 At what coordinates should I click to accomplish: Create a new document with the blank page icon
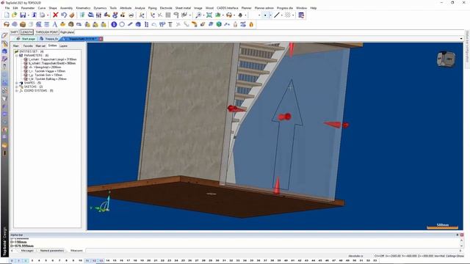7,15
